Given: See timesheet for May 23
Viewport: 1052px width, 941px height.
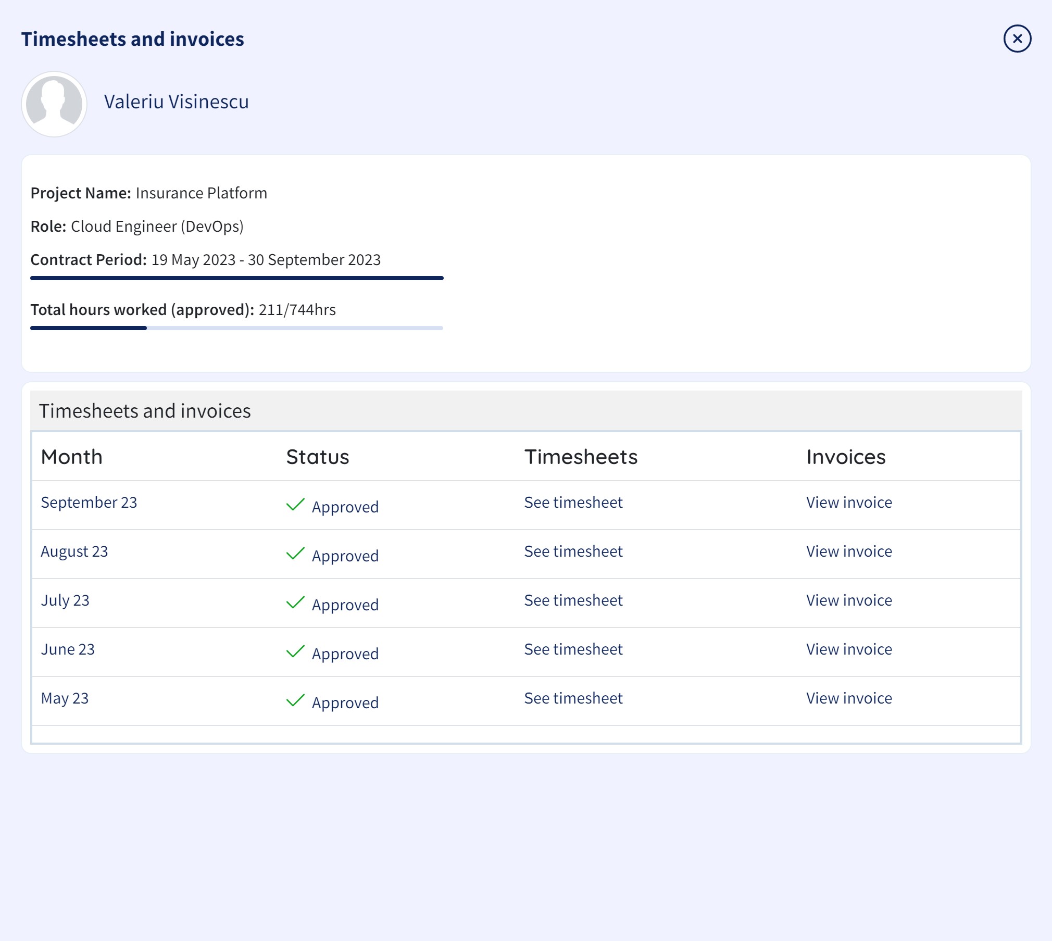Looking at the screenshot, I should [573, 698].
